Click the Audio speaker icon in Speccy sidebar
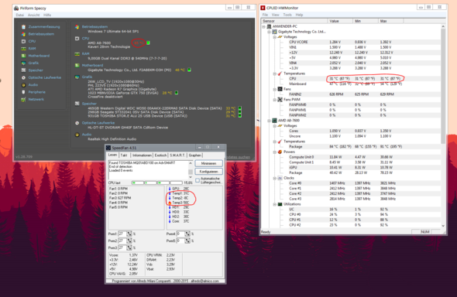The height and width of the screenshot is (297, 457). (x=23, y=85)
